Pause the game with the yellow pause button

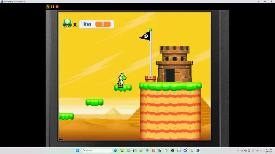[x=53, y=7]
